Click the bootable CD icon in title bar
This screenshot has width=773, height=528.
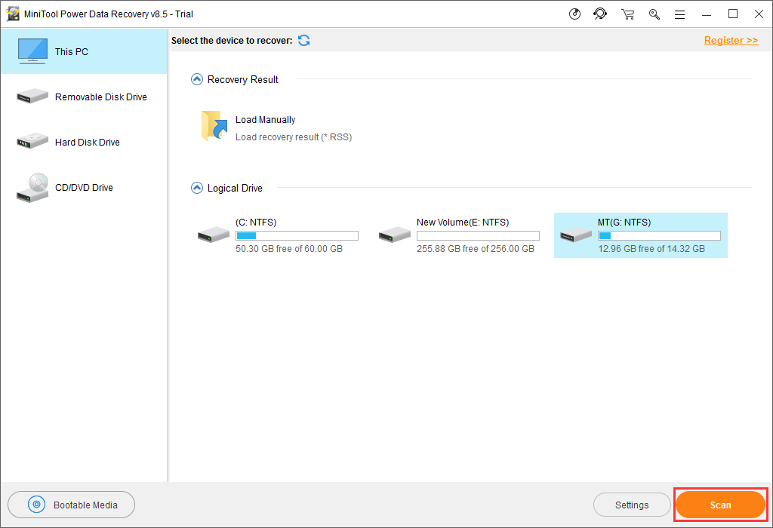pos(574,14)
